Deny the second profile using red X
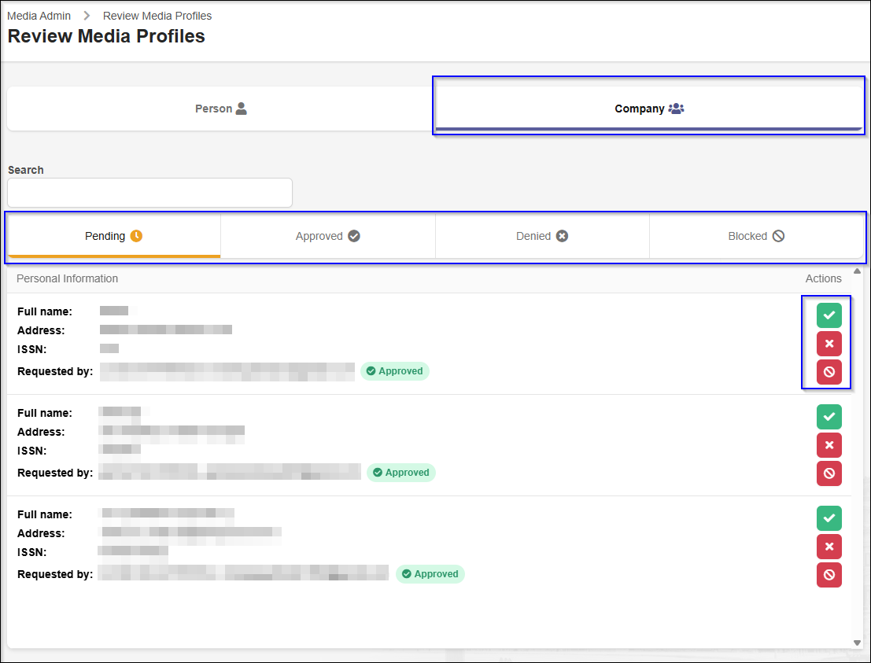 point(829,445)
